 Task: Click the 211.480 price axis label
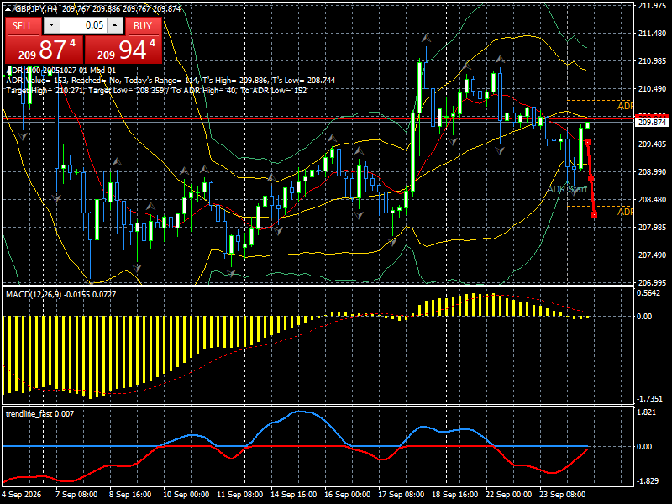652,34
